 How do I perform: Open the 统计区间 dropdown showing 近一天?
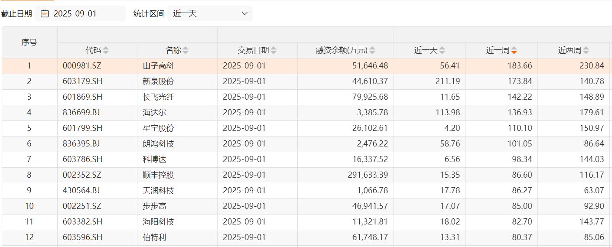click(x=210, y=14)
